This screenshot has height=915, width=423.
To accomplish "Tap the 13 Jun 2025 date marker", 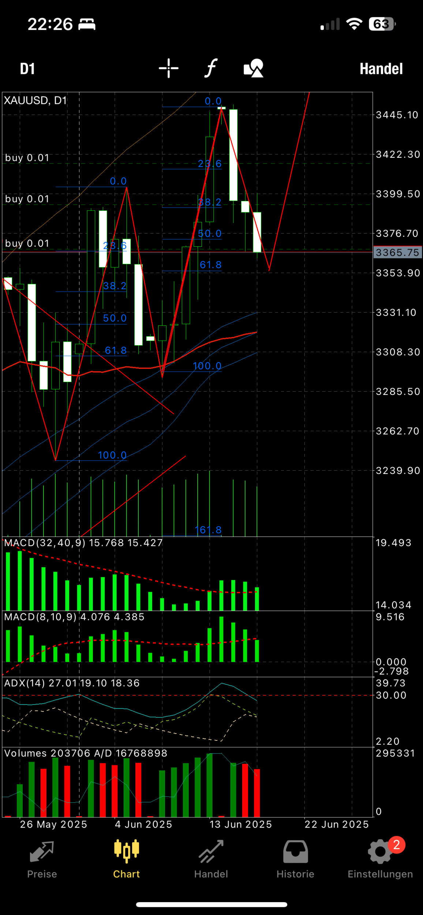I will click(240, 824).
